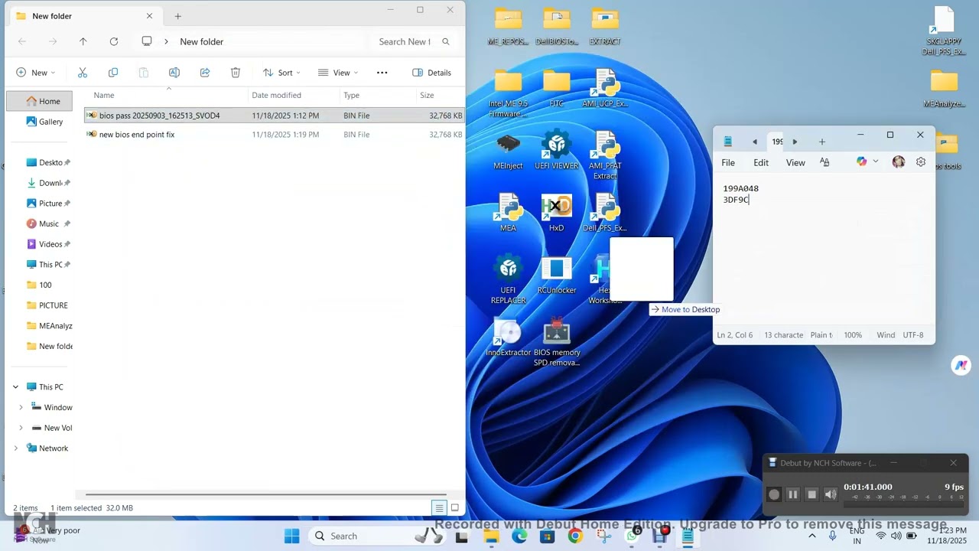Select the Dell_PFS_Ex desktop script icon
Viewport: 979px width, 551px height.
(x=605, y=213)
